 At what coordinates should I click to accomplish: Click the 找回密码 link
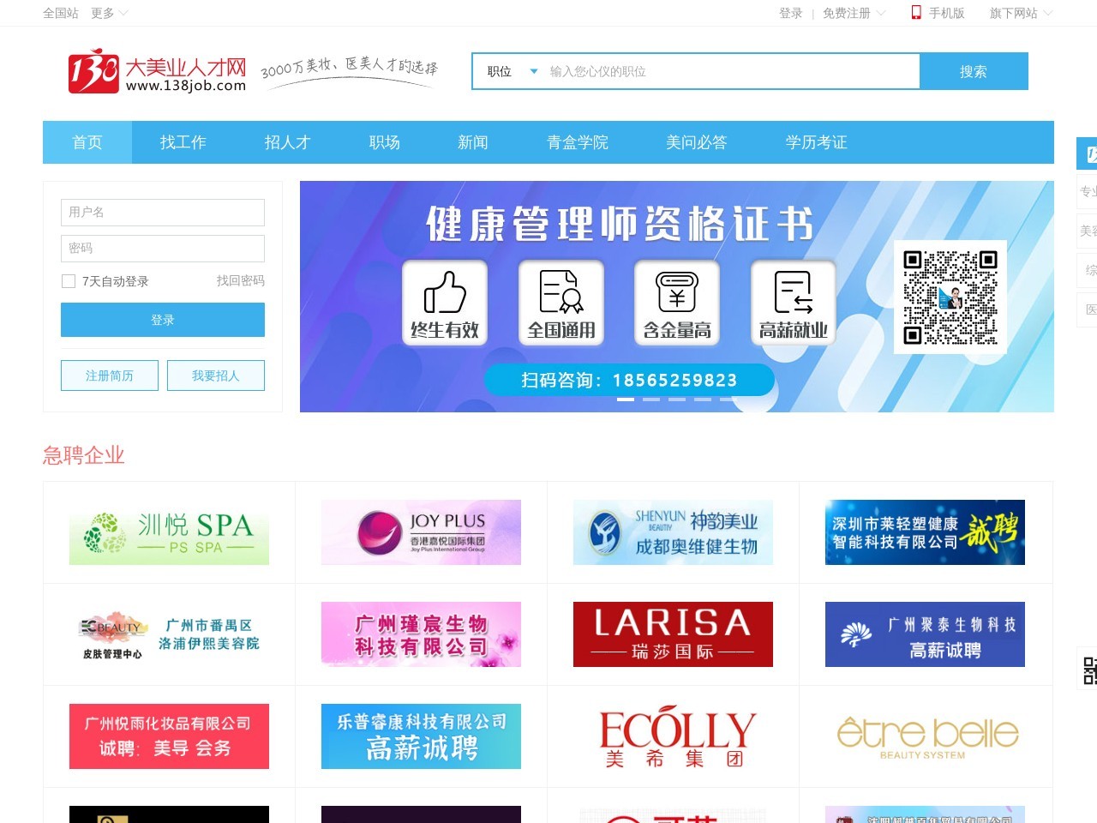click(240, 280)
